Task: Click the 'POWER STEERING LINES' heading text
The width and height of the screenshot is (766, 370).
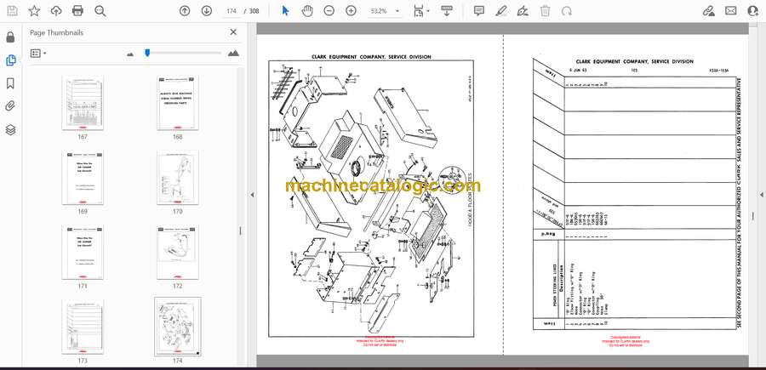Action: click(x=556, y=286)
